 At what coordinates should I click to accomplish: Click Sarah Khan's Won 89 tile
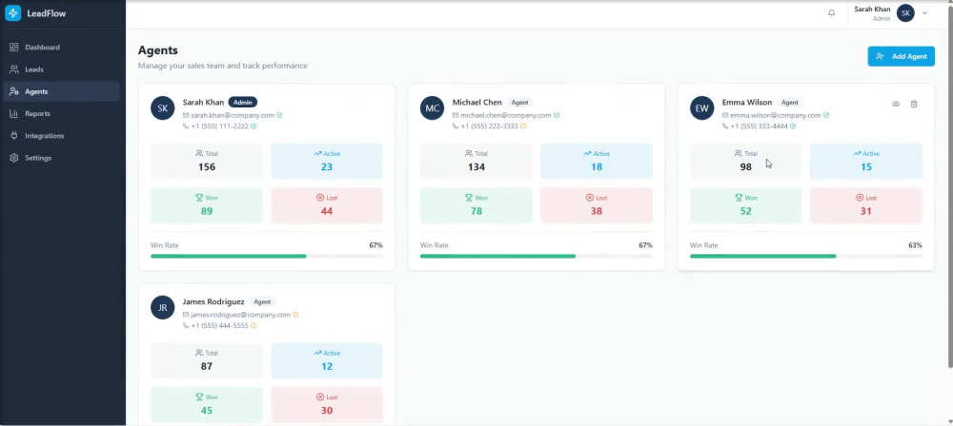click(207, 205)
